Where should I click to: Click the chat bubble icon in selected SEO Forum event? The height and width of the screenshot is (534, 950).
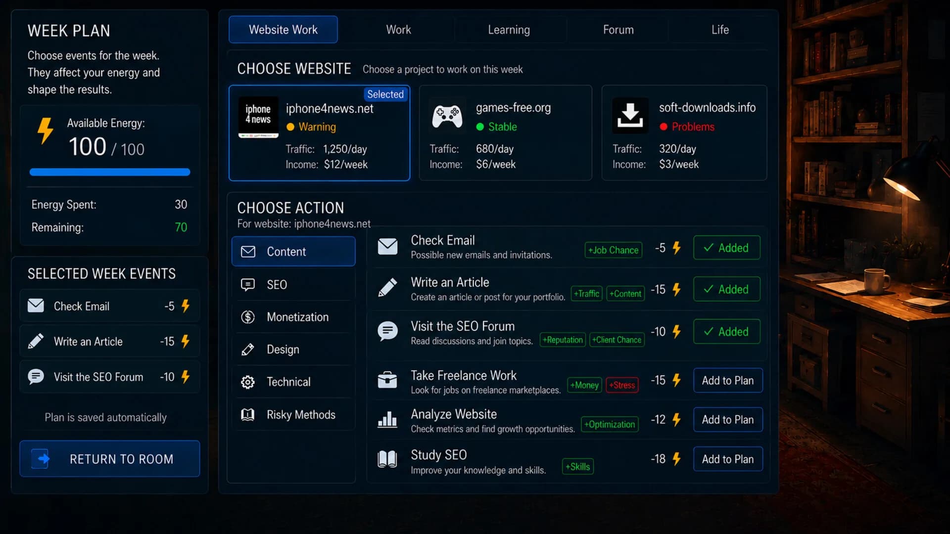pyautogui.click(x=36, y=377)
